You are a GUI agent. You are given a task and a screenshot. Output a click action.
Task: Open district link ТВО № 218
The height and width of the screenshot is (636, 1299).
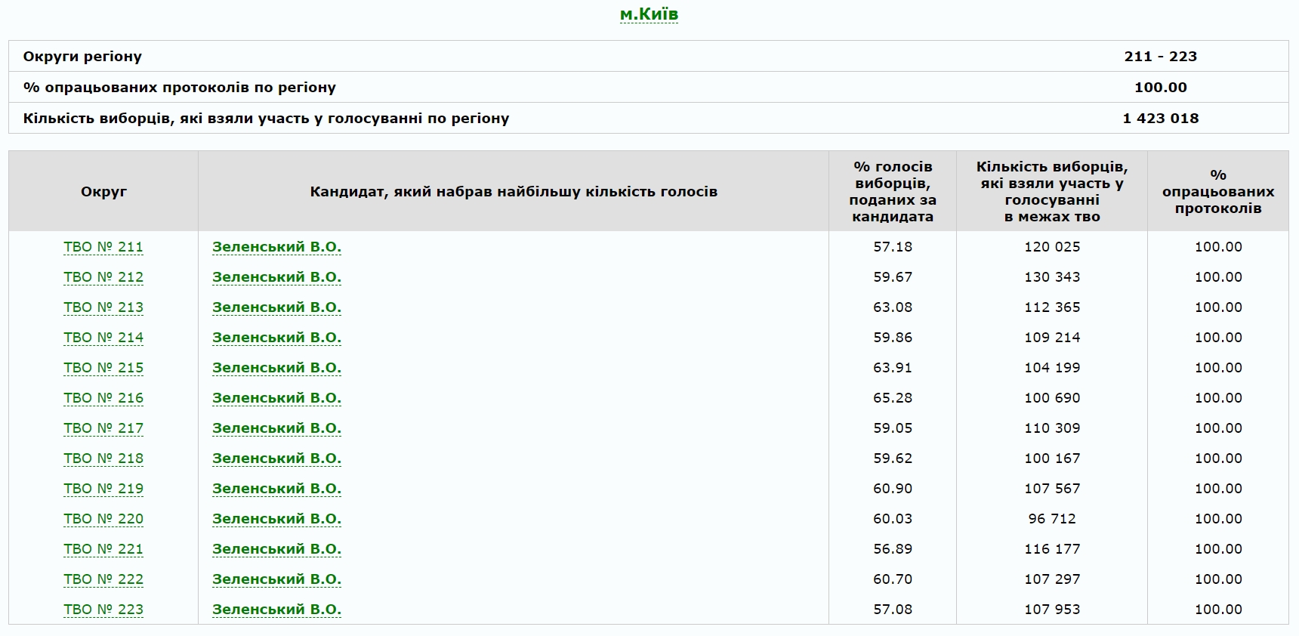click(103, 458)
